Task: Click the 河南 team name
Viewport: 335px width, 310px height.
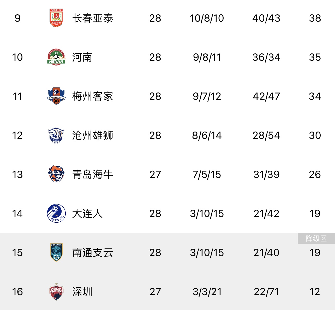Action: tap(82, 57)
